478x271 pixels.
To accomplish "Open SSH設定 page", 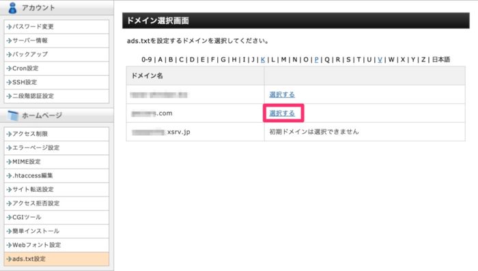I will [x=57, y=82].
